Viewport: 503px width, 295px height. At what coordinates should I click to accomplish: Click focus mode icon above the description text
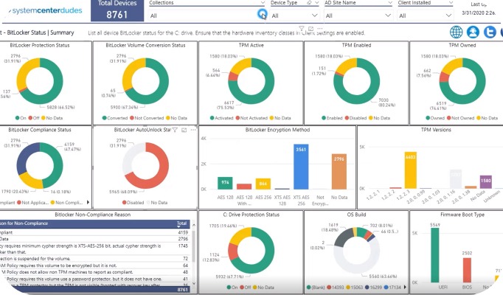tap(311, 29)
